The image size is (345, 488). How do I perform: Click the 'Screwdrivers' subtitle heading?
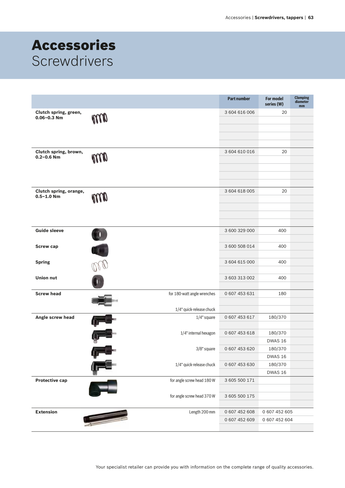click(x=72, y=61)
